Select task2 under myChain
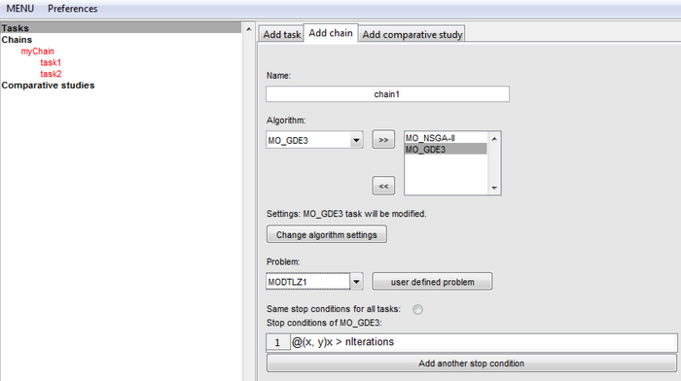The image size is (681, 381). point(51,74)
